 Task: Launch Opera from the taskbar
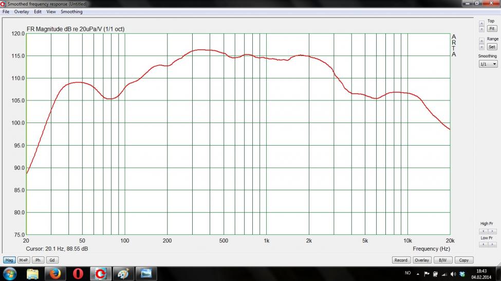tap(78, 274)
